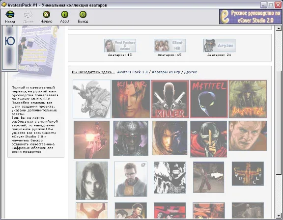Select the ninja with raised finger avatar
Viewport: 283px width, 220px height.
coord(208,139)
